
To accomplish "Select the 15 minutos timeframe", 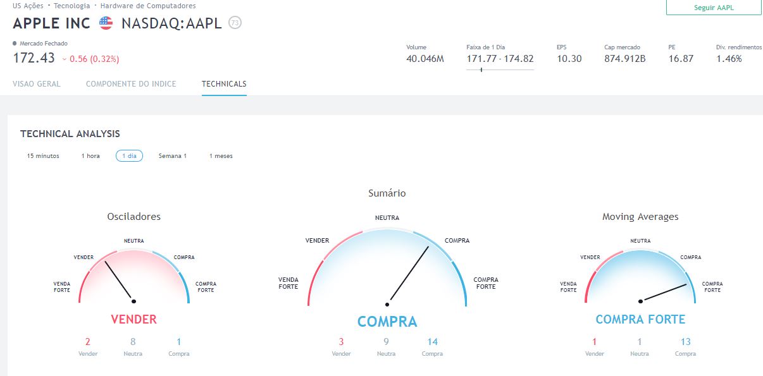I will pos(43,156).
